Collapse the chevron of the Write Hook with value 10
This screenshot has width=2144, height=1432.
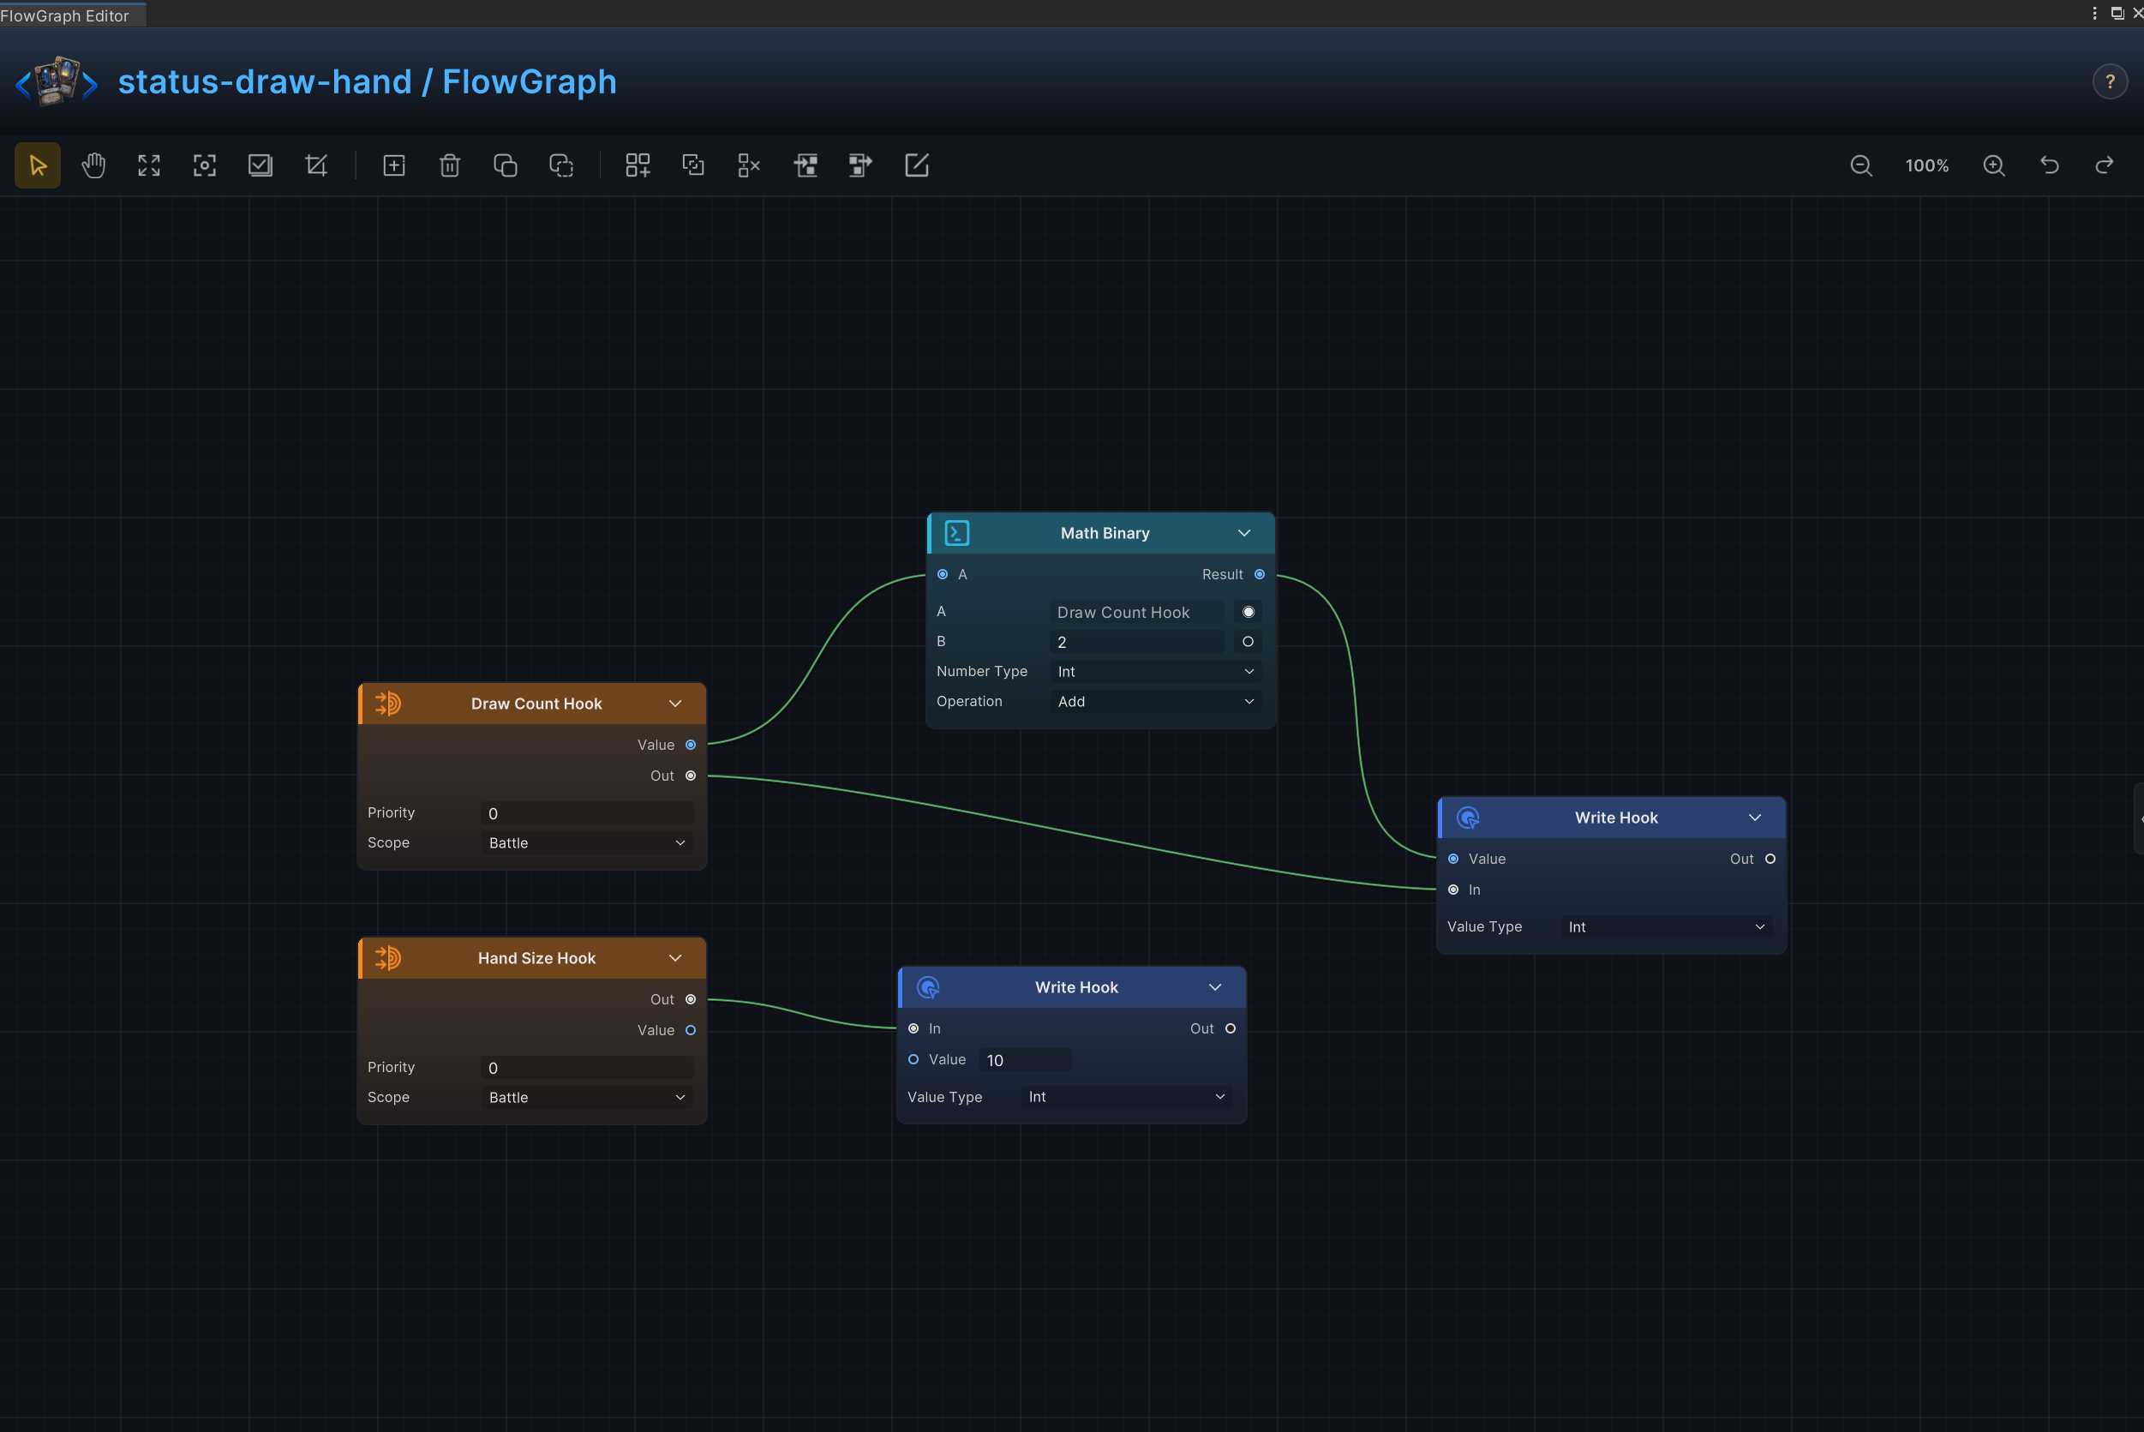tap(1214, 987)
